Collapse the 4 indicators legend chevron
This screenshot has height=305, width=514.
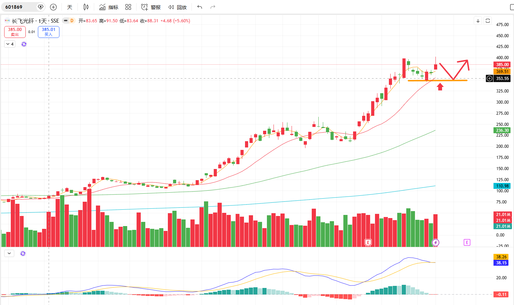(10, 44)
